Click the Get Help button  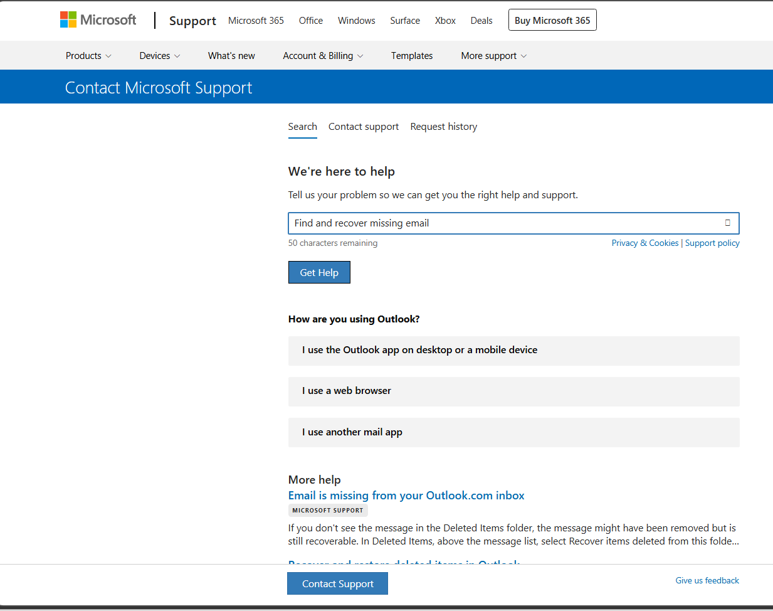coord(319,272)
